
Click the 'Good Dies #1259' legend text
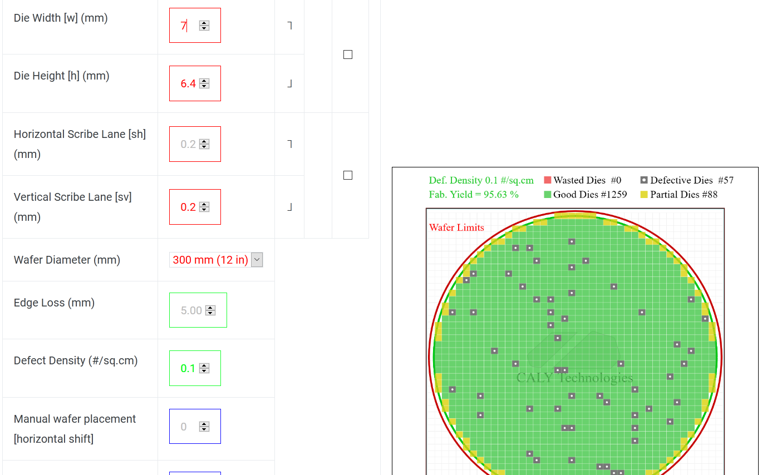click(590, 195)
